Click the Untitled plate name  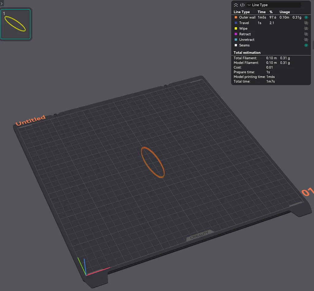coord(30,121)
